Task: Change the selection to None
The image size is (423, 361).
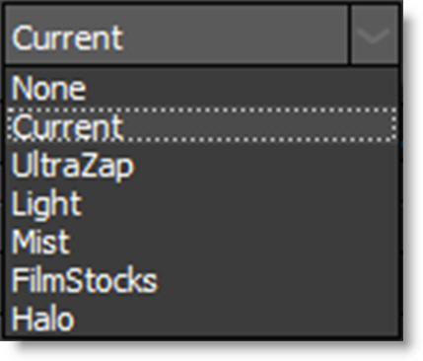Action: point(201,88)
